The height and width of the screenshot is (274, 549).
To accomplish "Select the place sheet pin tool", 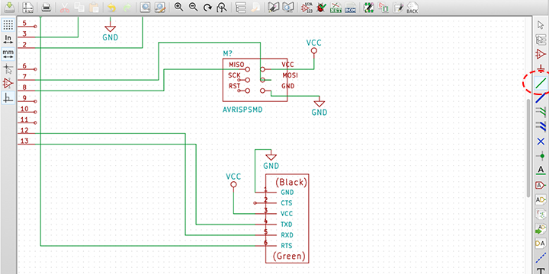I will tap(541, 244).
